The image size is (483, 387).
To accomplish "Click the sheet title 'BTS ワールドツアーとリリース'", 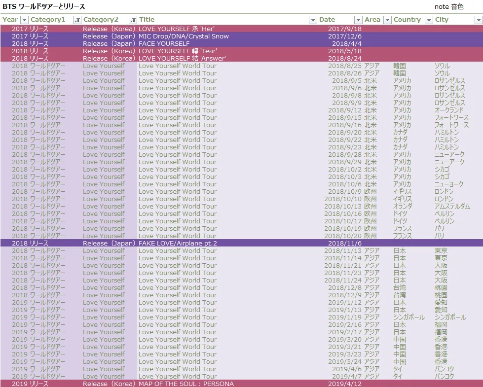I will 44,6.
